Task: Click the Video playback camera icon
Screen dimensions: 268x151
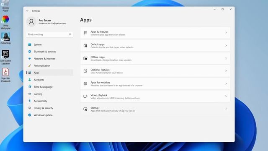Action: (85, 96)
